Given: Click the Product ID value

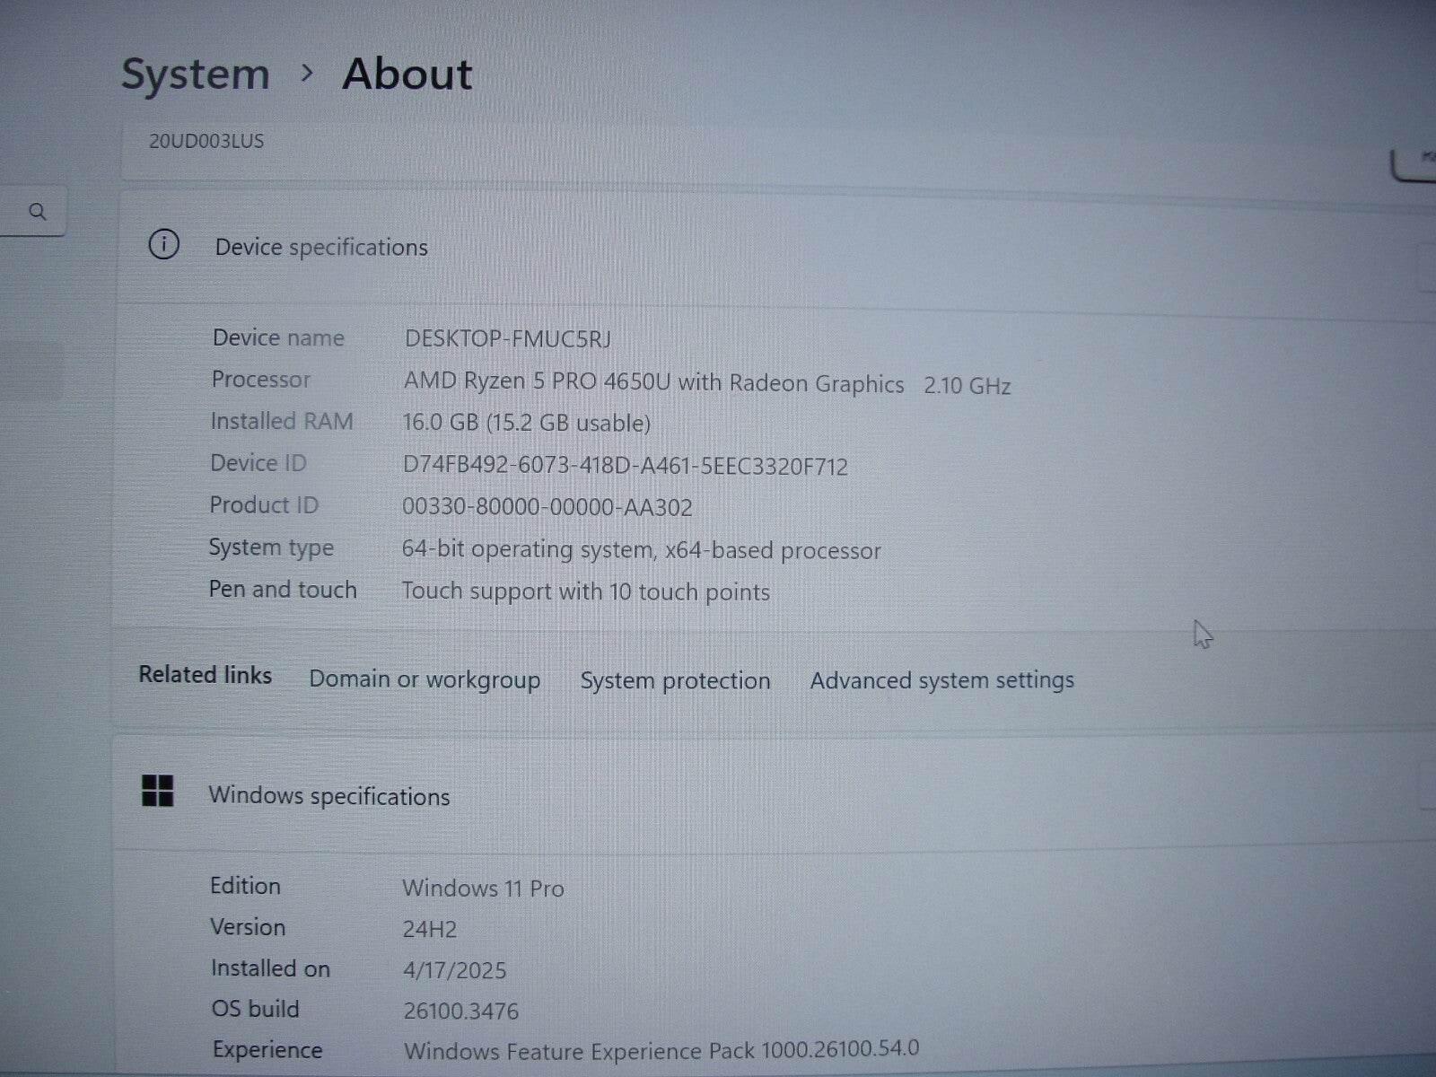Looking at the screenshot, I should click(x=547, y=507).
